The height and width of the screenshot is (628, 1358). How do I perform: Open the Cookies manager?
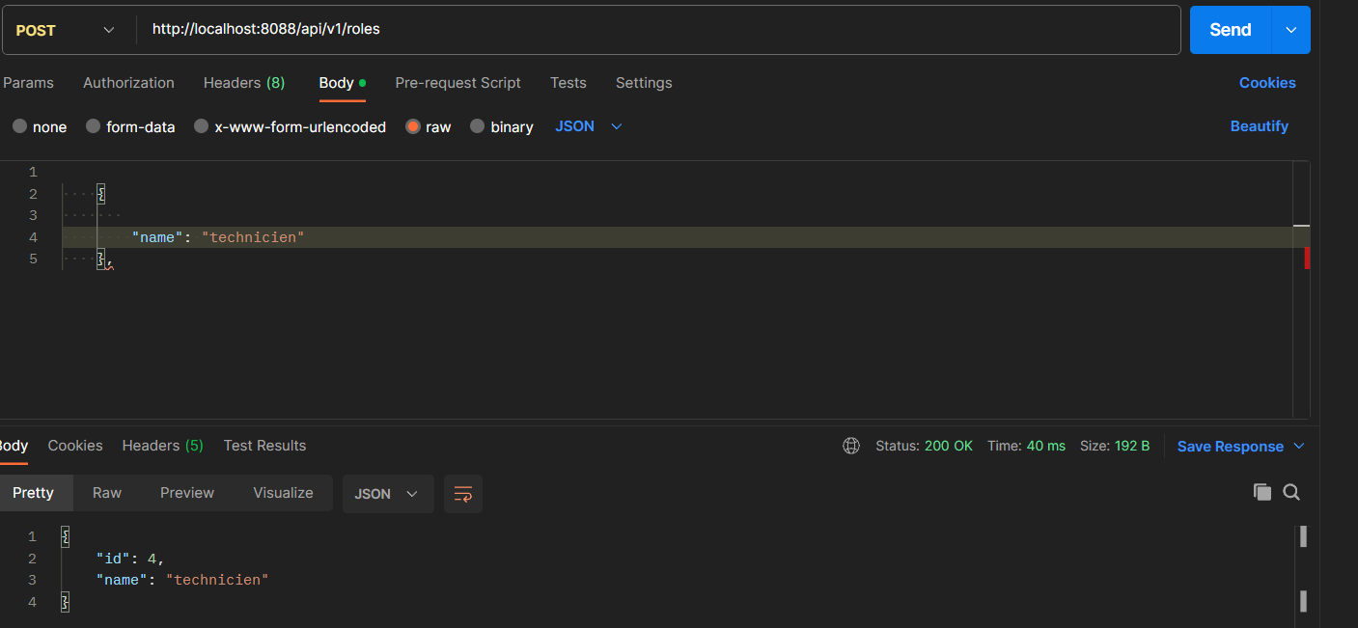(x=1267, y=83)
